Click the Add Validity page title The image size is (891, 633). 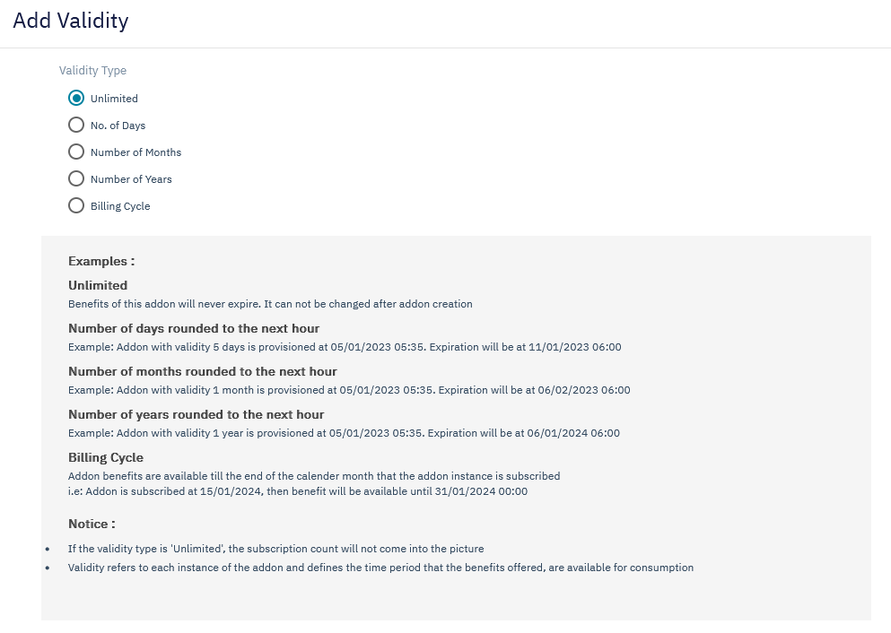click(x=71, y=21)
